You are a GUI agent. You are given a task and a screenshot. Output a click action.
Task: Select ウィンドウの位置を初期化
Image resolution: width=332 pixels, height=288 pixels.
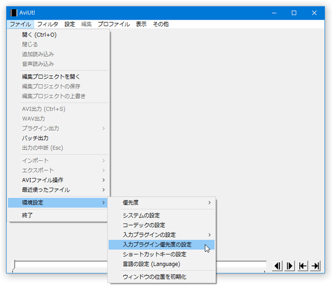(162, 277)
